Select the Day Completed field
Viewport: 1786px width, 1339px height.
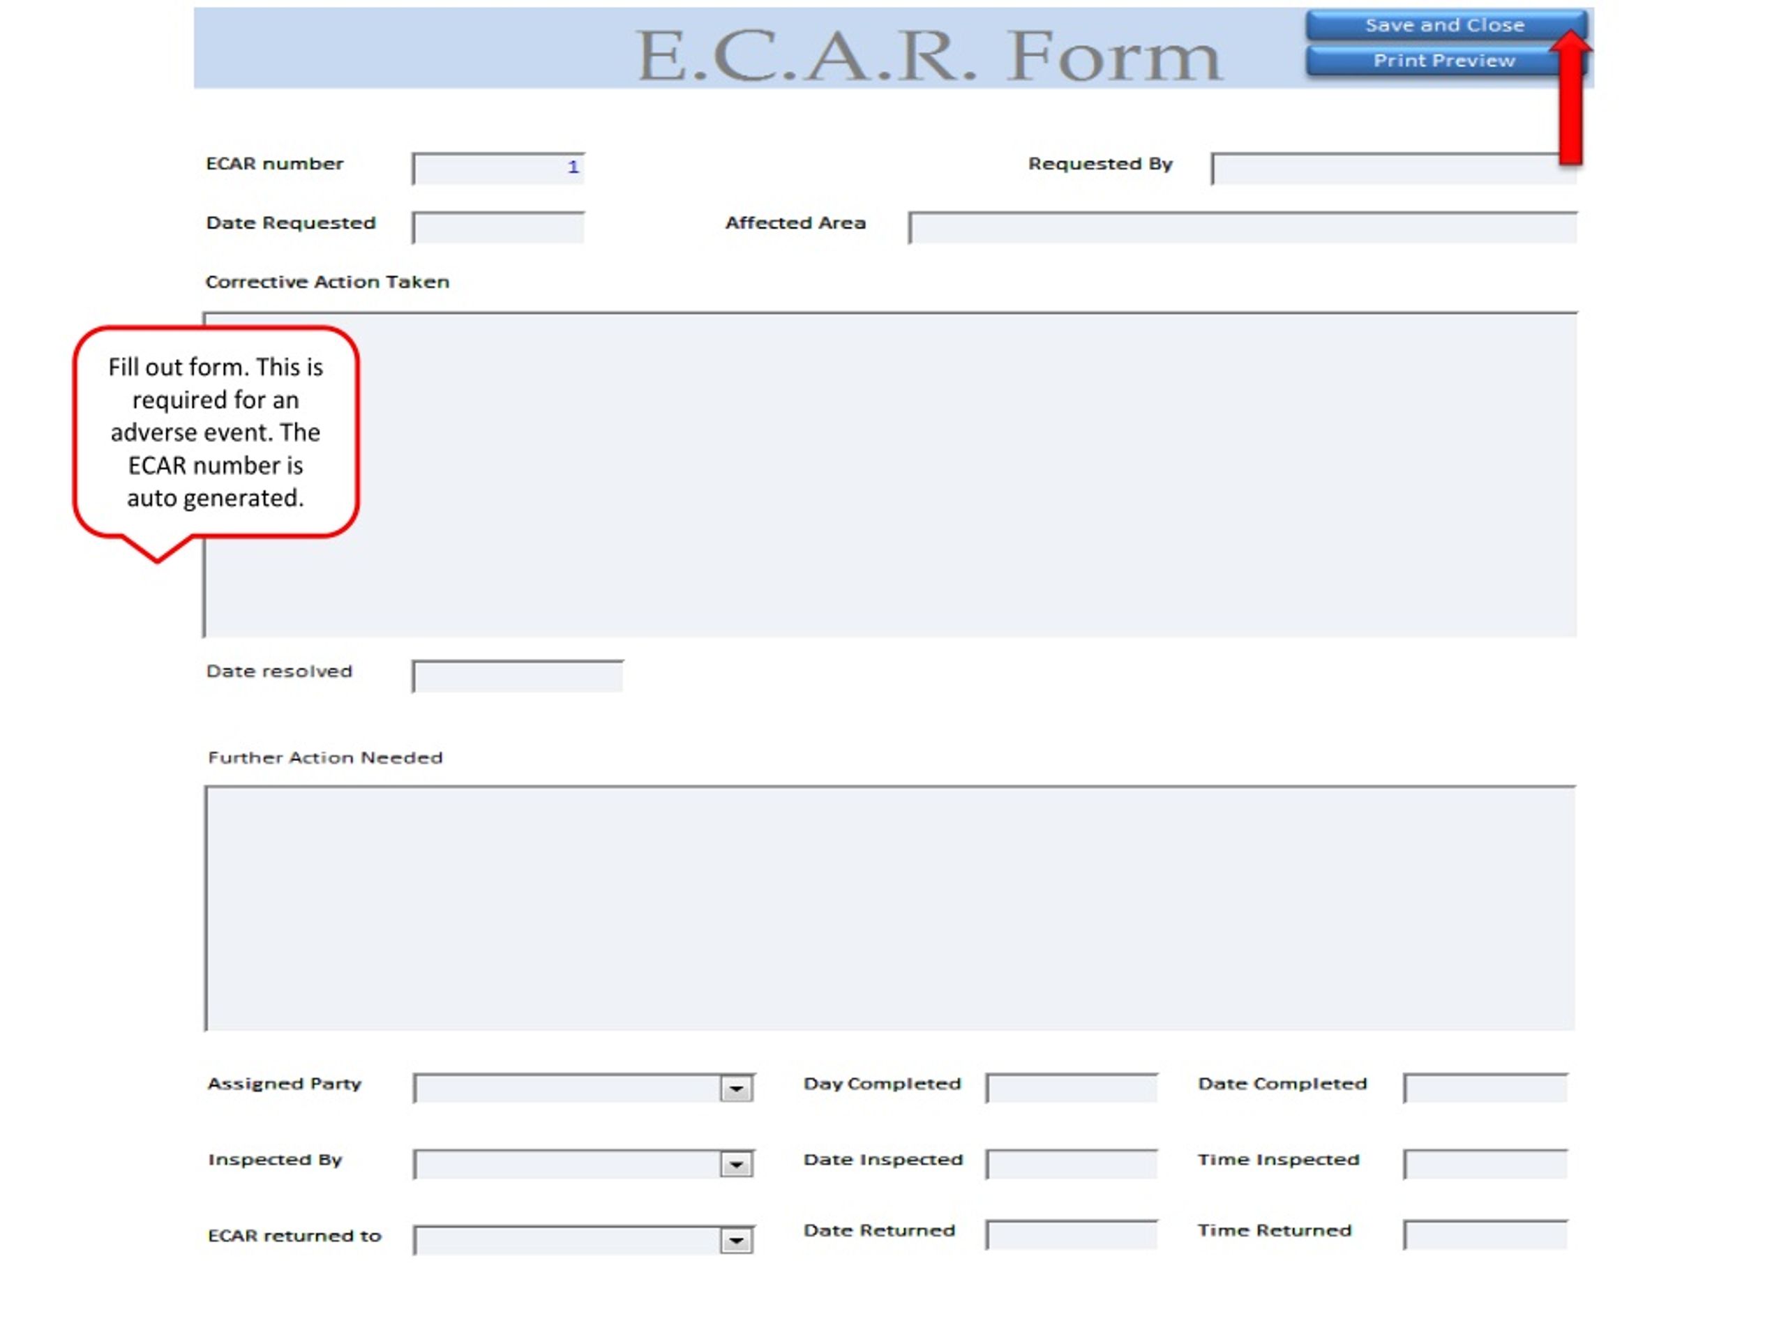(1072, 1088)
